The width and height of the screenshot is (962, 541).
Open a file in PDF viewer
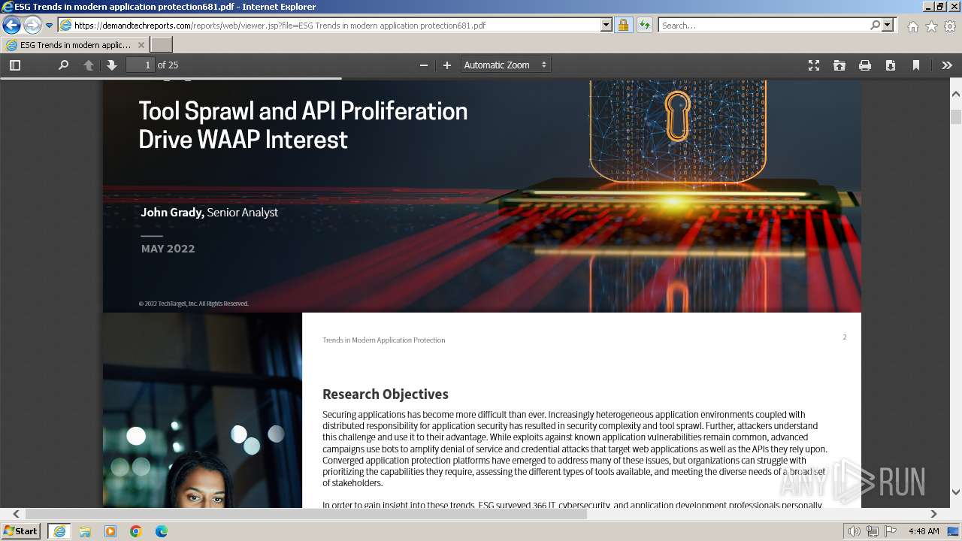coord(839,65)
